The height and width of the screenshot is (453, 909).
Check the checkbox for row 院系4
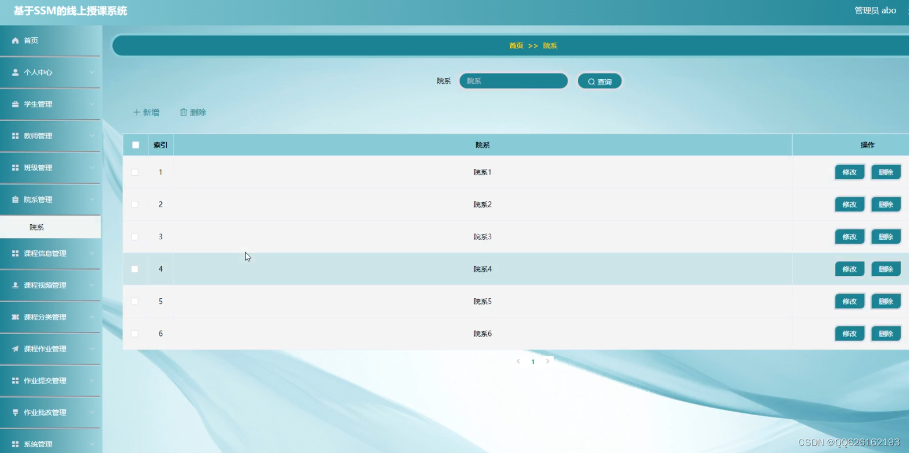tap(135, 269)
